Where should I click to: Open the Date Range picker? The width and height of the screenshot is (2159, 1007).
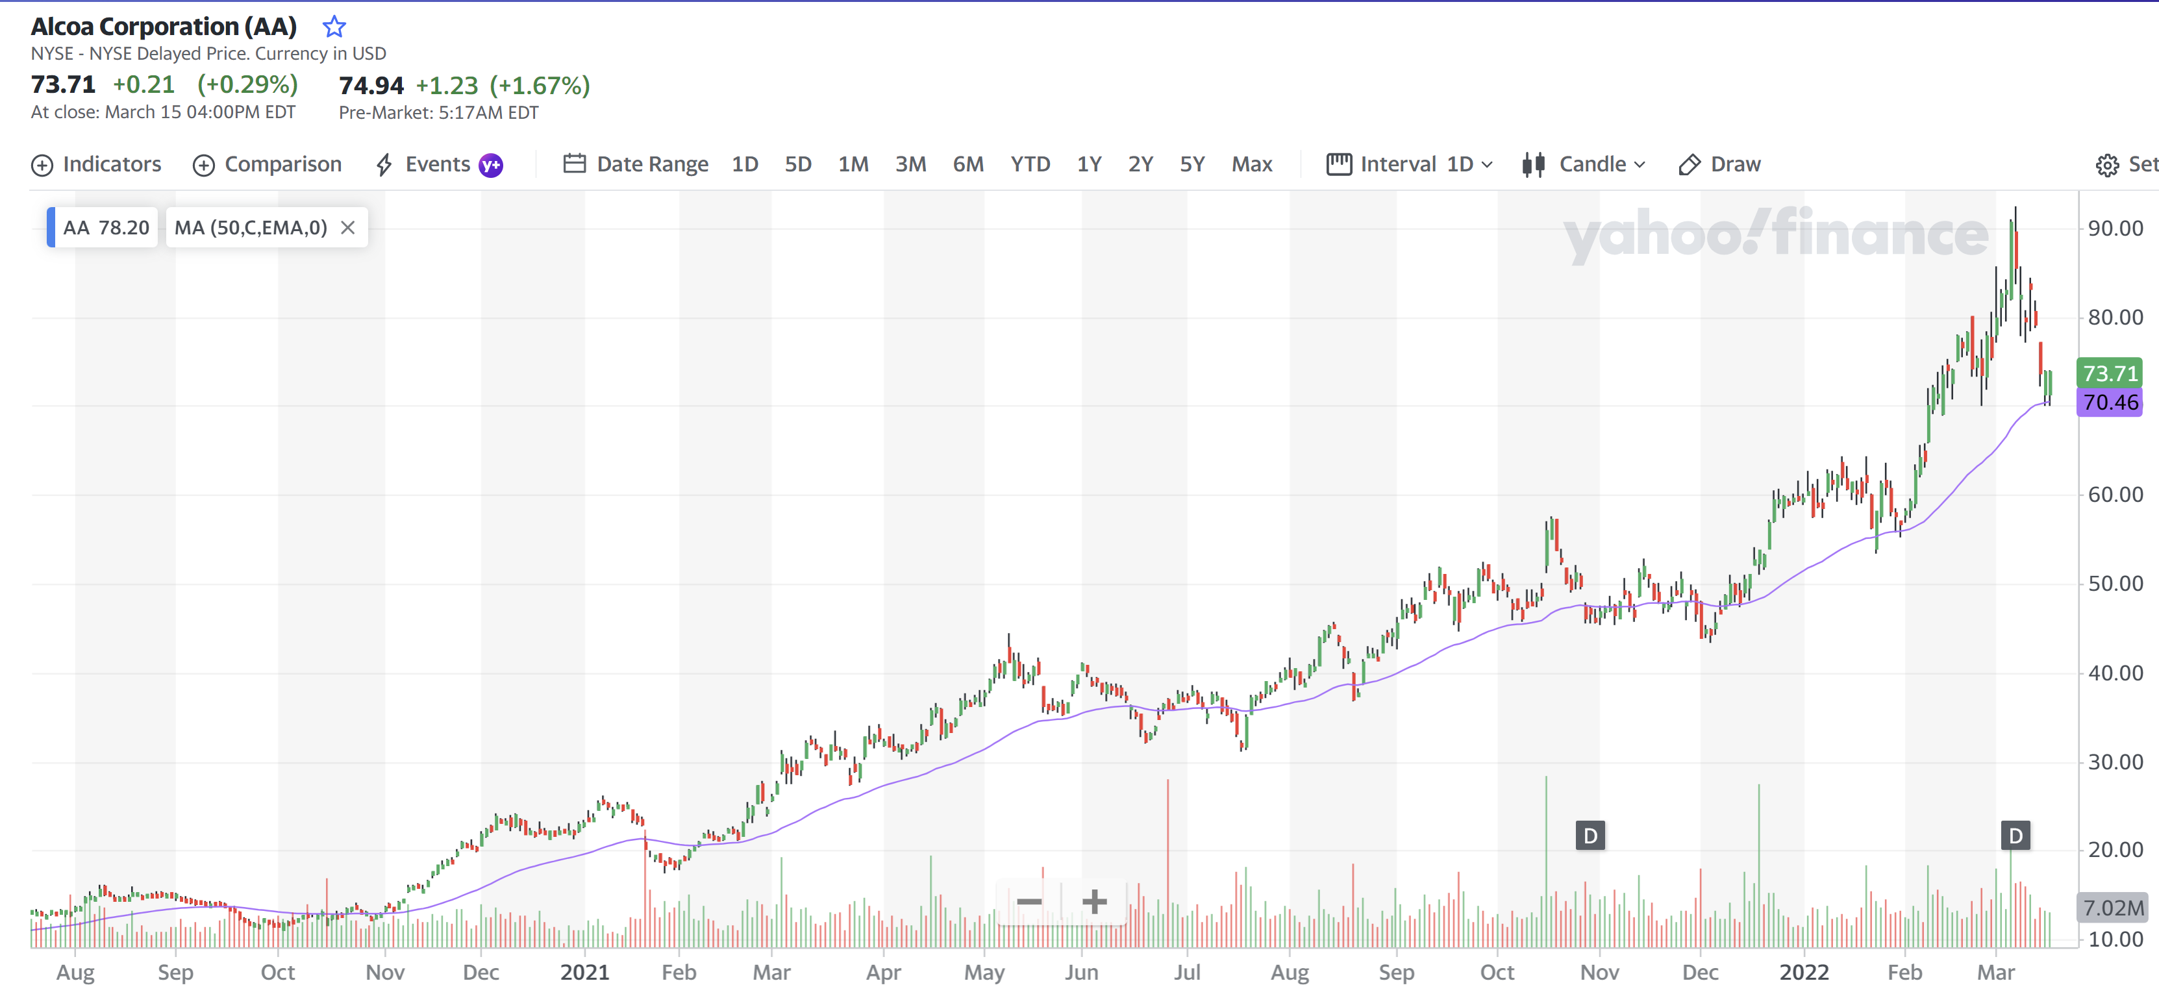coord(635,164)
